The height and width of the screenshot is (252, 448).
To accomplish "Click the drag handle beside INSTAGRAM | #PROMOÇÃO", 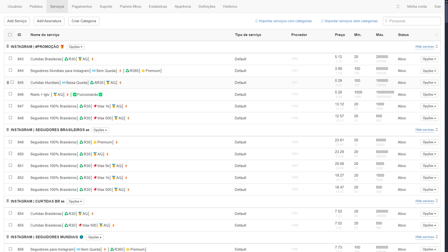I will (x=7, y=47).
